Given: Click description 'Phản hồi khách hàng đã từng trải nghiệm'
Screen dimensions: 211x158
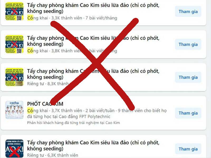Looking at the screenshot, I should 74,123.
